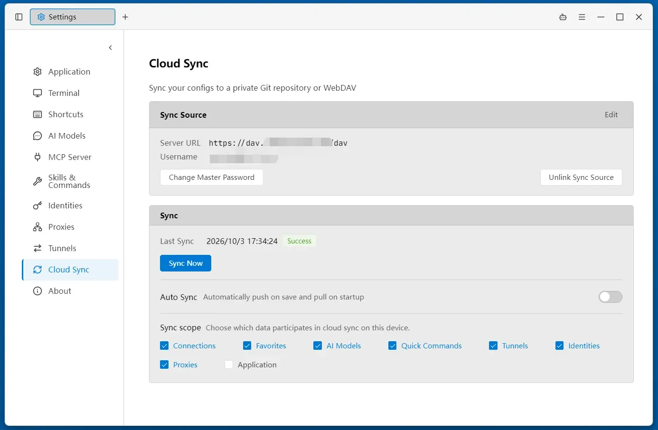Click the MCP Server plug icon

(38, 157)
